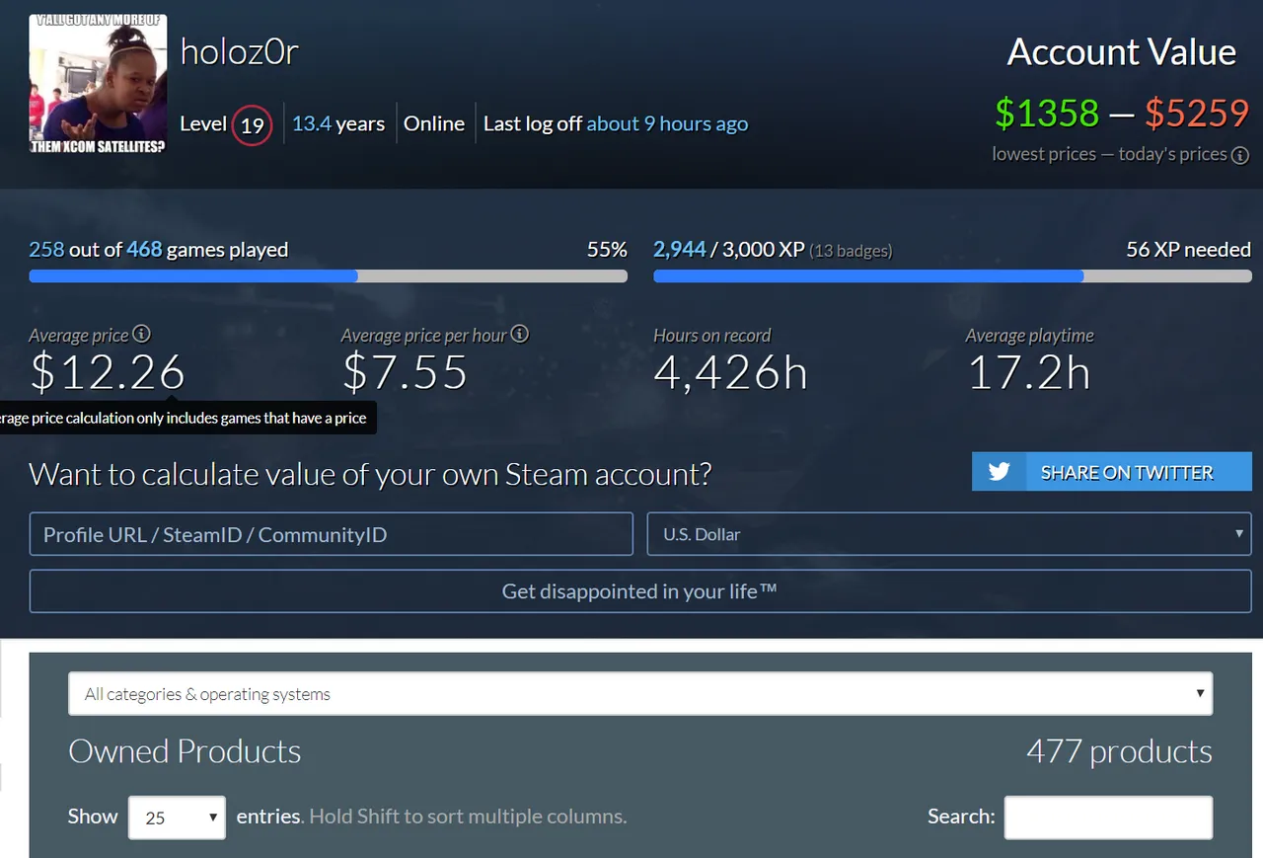The height and width of the screenshot is (858, 1263).
Task: Expand All categories & operating systems dropdown
Action: point(640,694)
